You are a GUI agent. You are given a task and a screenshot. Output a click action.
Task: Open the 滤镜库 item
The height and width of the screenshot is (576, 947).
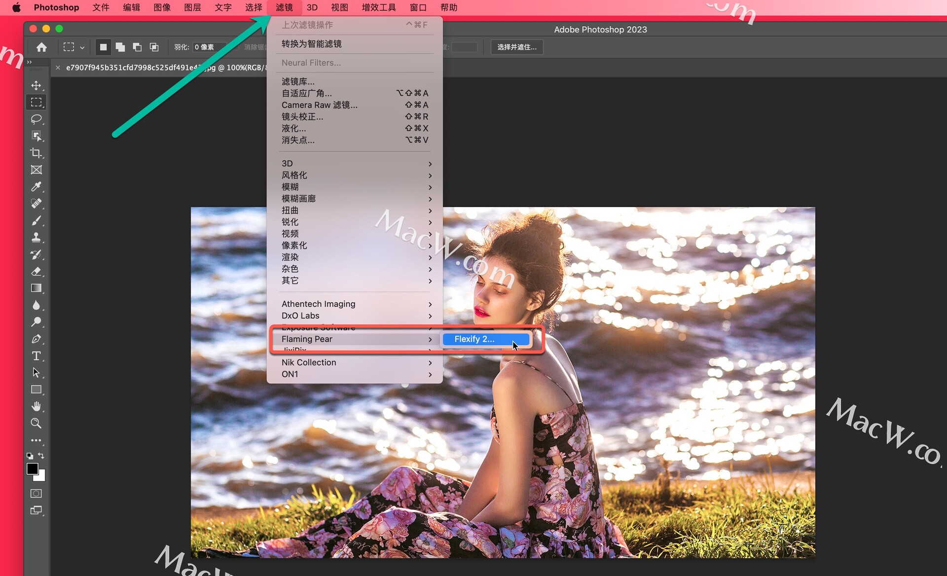tap(355, 81)
